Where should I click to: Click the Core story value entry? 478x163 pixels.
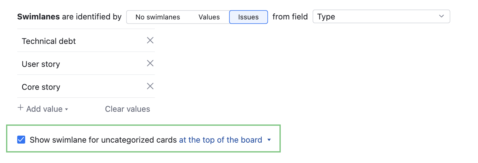(41, 87)
